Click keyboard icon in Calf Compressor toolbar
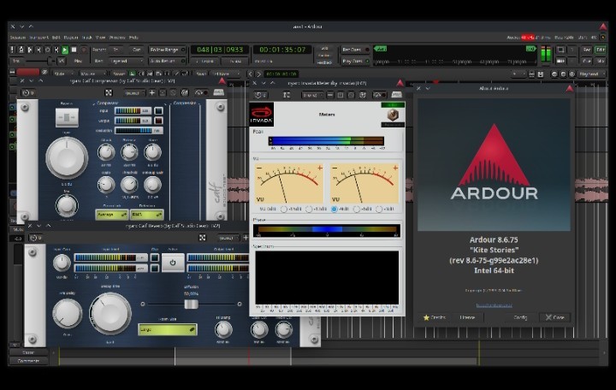Image resolution: width=616 pixels, height=390 pixels. [x=219, y=93]
